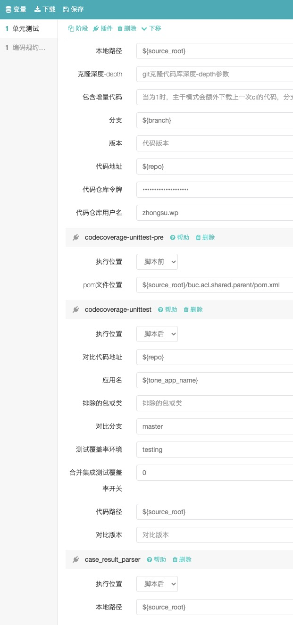Open case_result_parser 执行位置 dropdown
Viewport: 293px width, 625px height.
[157, 584]
